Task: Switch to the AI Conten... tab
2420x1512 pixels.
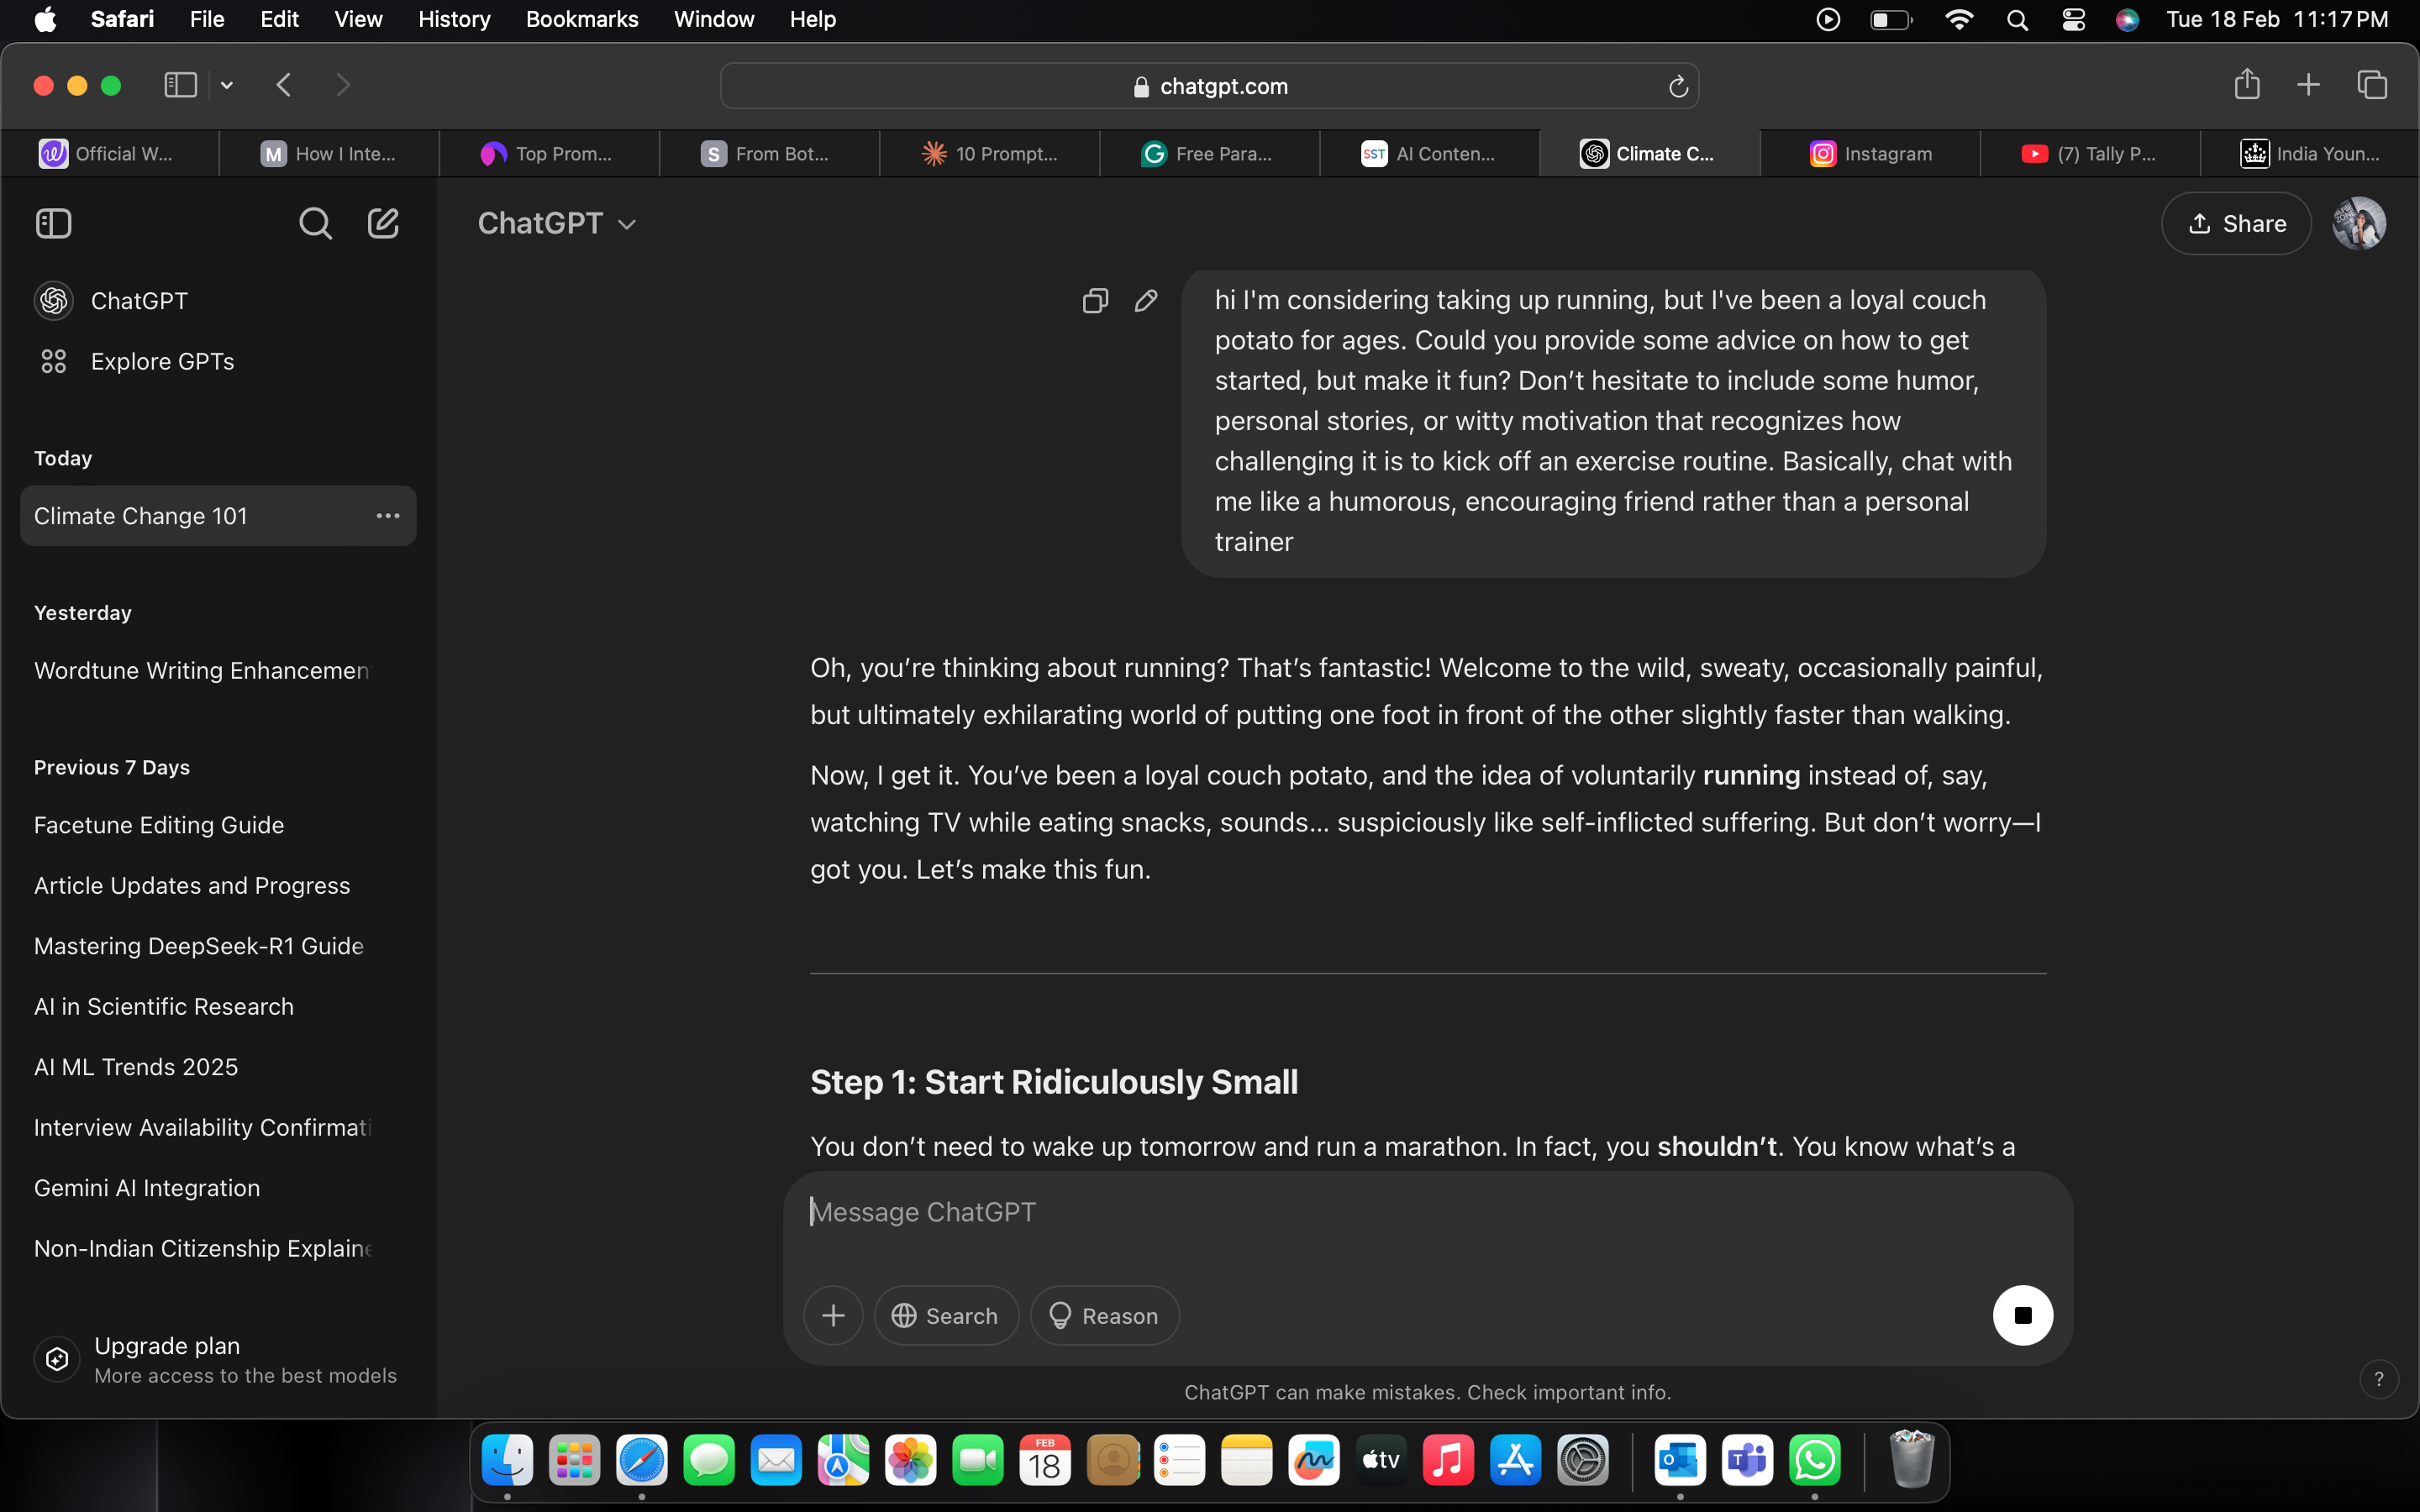Action: point(1429,153)
